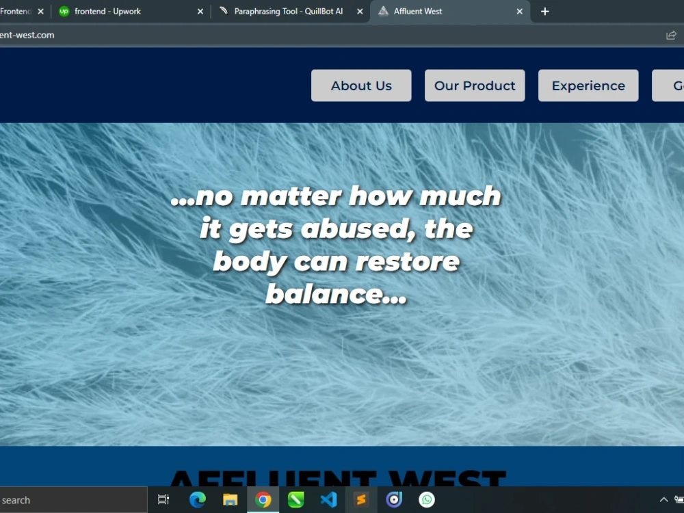Click the QuillBot feather favicon on tab
The width and height of the screenshot is (684, 513).
[224, 11]
